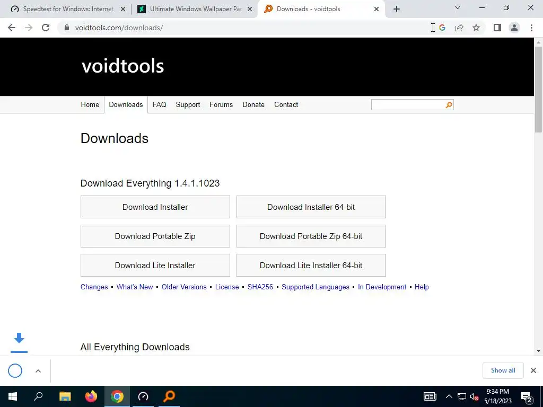Image resolution: width=543 pixels, height=407 pixels.
Task: Open the Donate page
Action: [x=253, y=104]
